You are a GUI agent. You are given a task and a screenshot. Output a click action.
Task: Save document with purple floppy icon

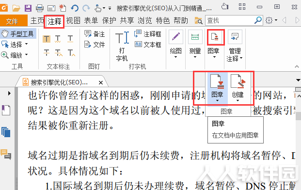coord(28,8)
